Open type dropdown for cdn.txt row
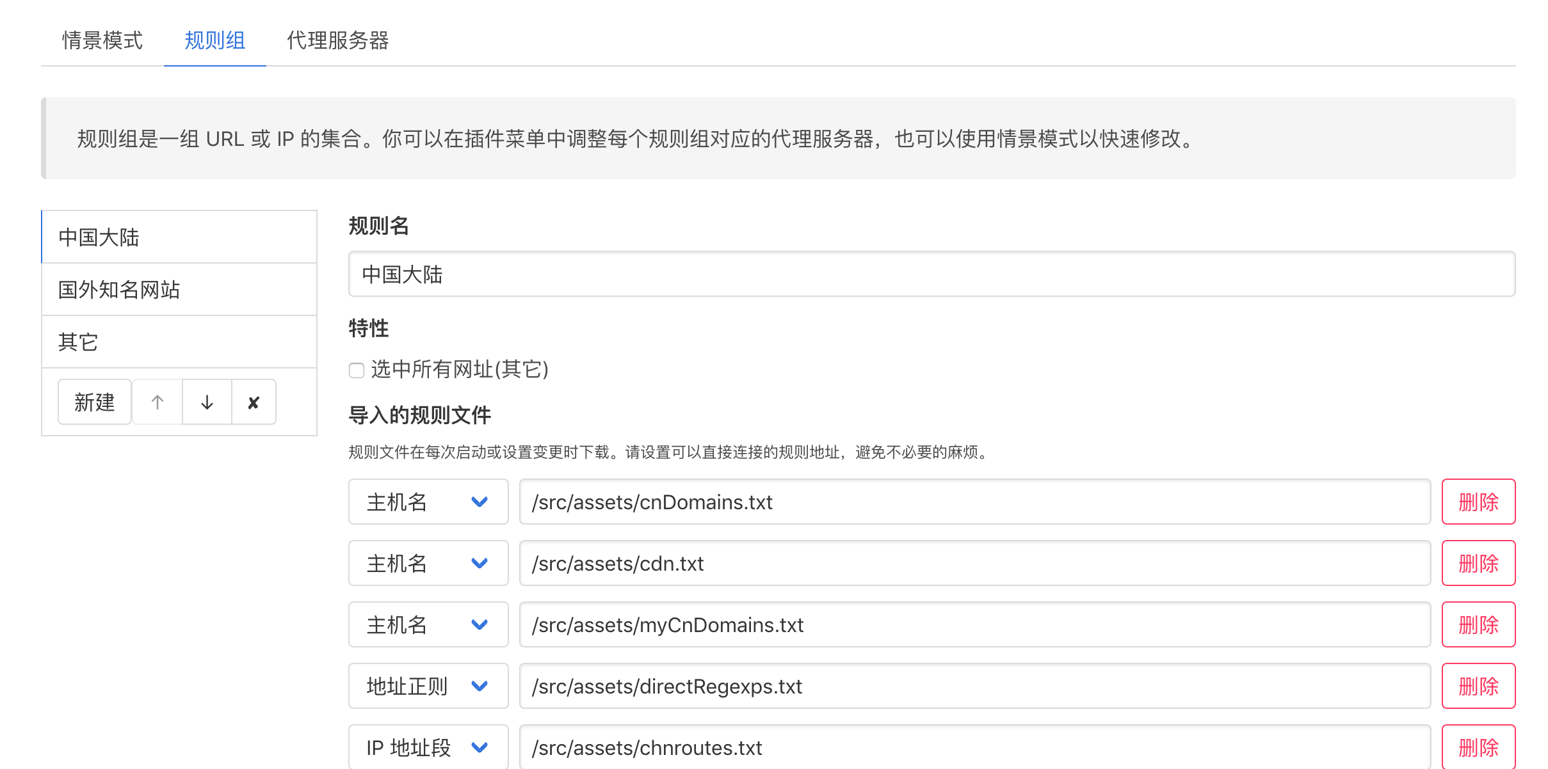Viewport: 1548px width, 769px height. click(428, 563)
